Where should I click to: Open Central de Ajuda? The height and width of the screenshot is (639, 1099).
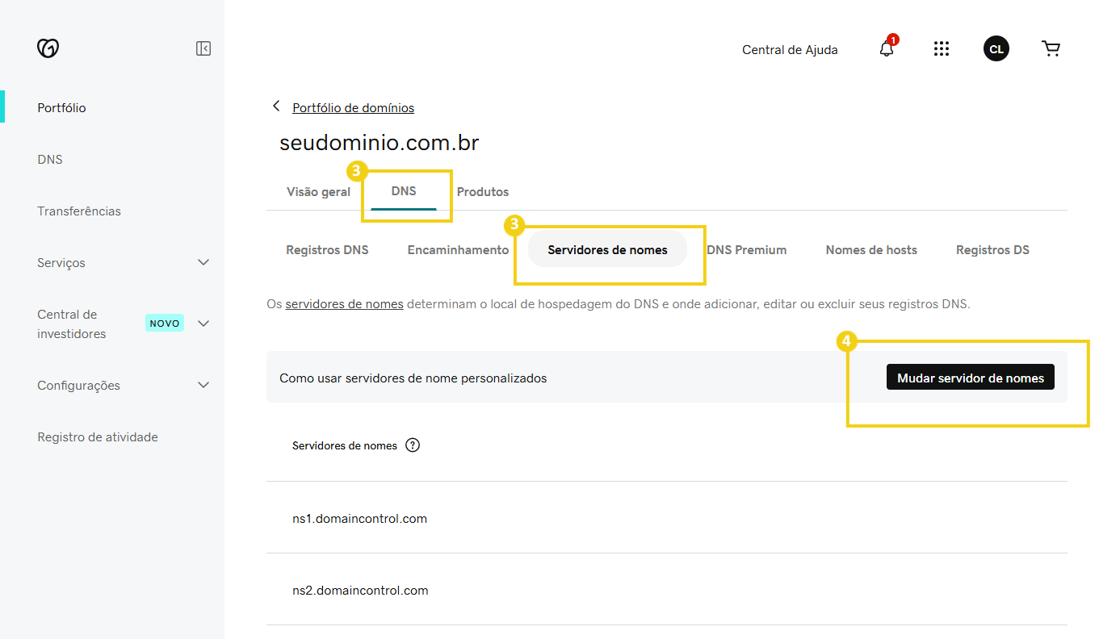point(789,49)
